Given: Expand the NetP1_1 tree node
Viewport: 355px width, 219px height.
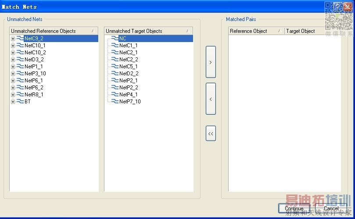Looking at the screenshot, I should [x=13, y=67].
